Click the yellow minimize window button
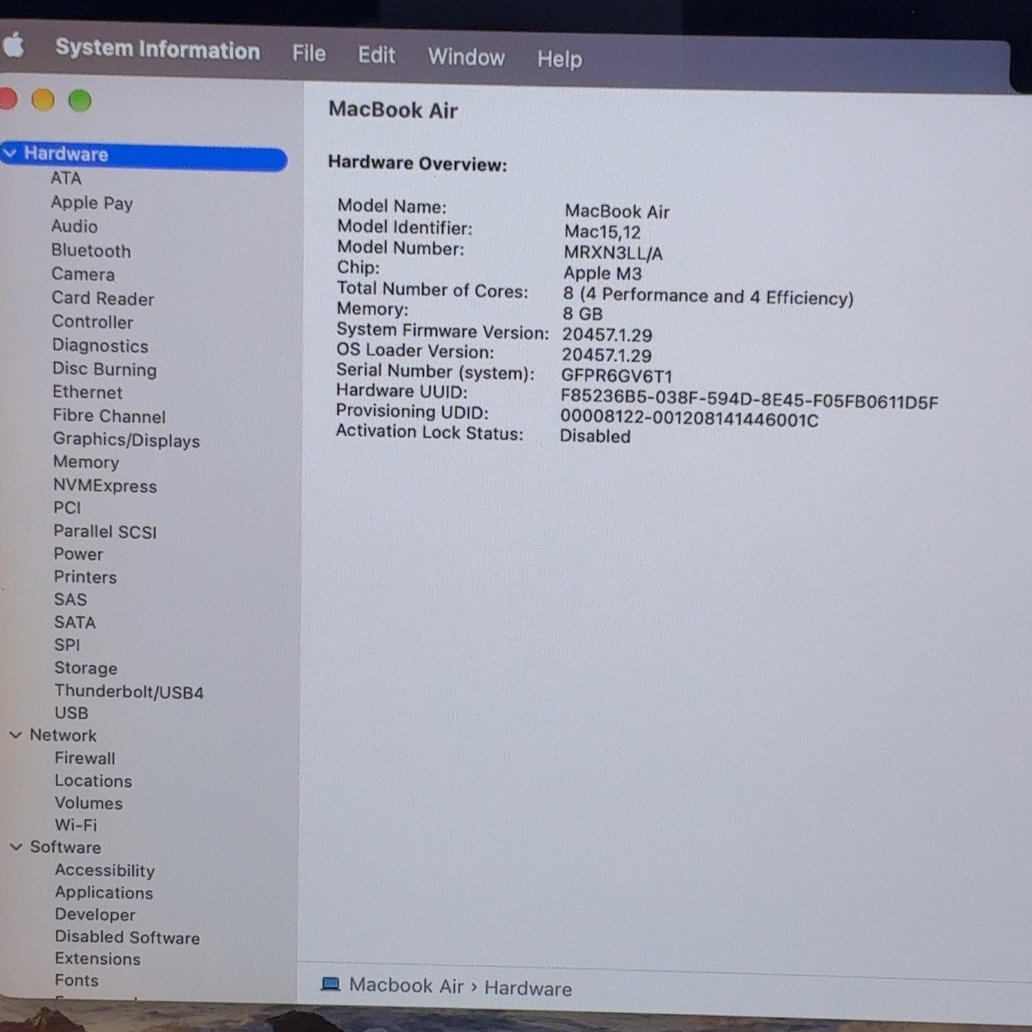 [43, 100]
